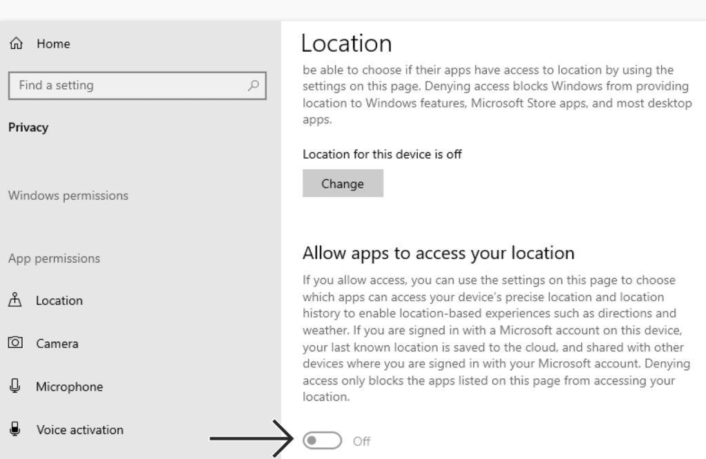Click the Microphone icon in the sidebar
The height and width of the screenshot is (459, 706).
click(x=16, y=387)
